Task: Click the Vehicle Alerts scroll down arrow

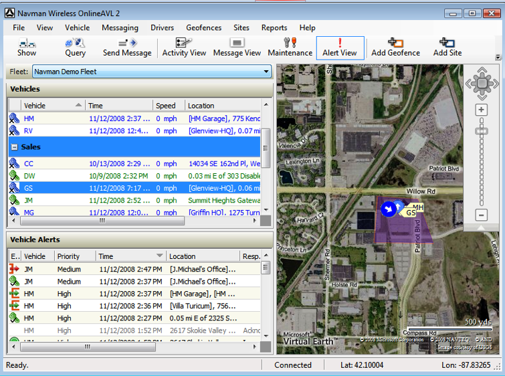Action: [266, 336]
